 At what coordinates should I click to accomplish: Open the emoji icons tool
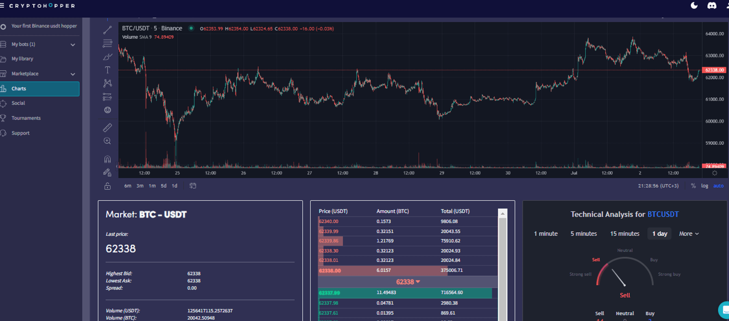pyautogui.click(x=107, y=110)
